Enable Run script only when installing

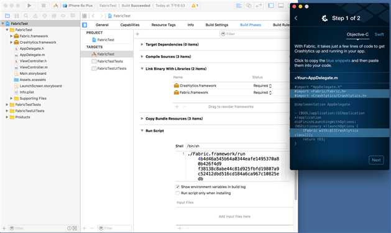pos(178,193)
